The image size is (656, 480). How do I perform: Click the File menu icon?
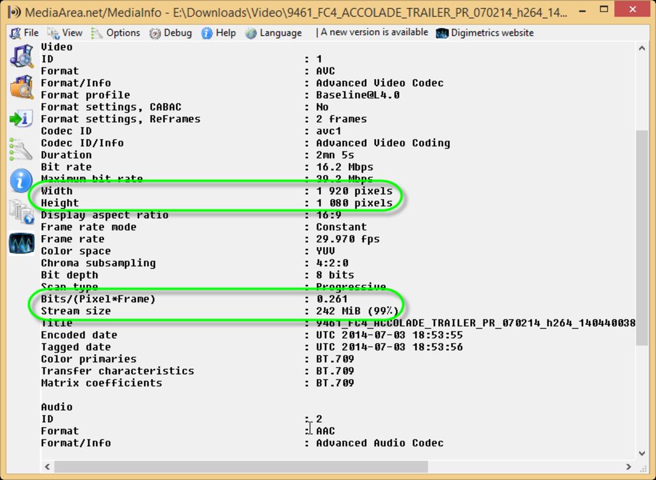[15, 33]
